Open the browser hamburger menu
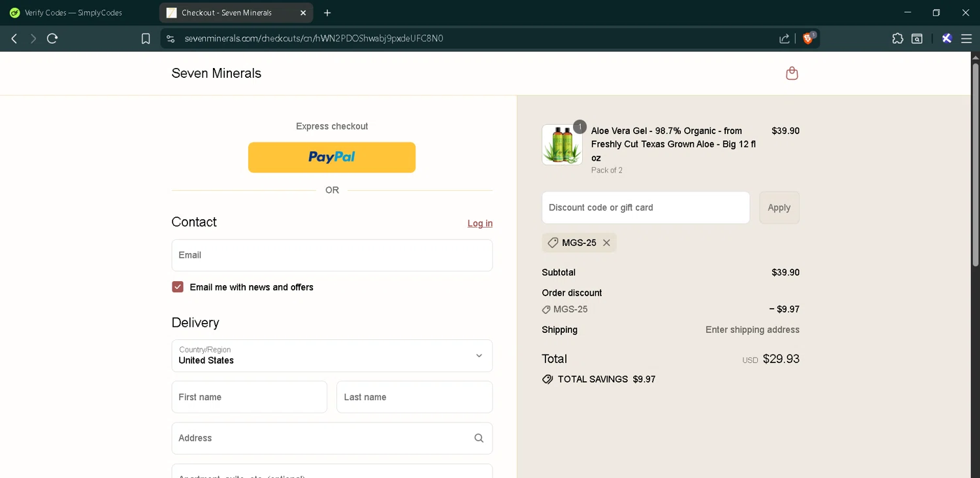The width and height of the screenshot is (980, 478). click(x=966, y=39)
